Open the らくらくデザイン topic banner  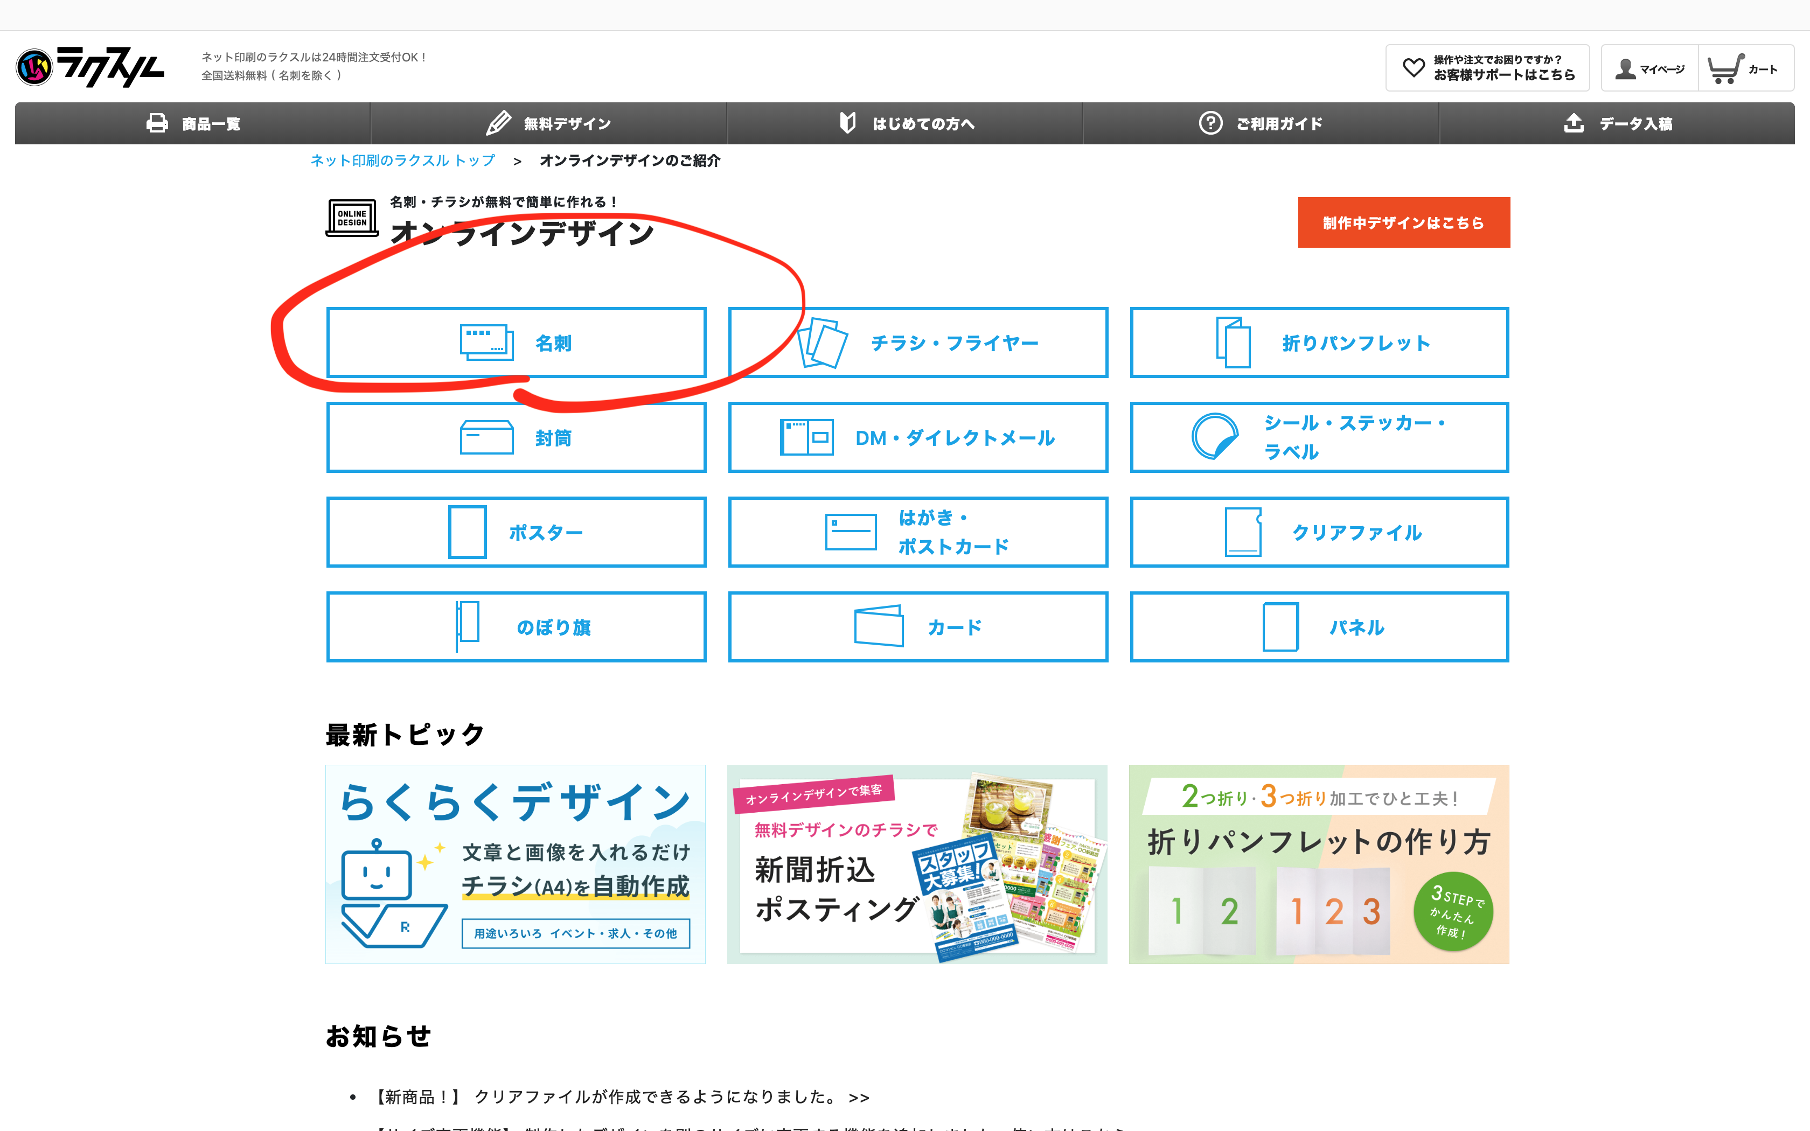pos(516,864)
